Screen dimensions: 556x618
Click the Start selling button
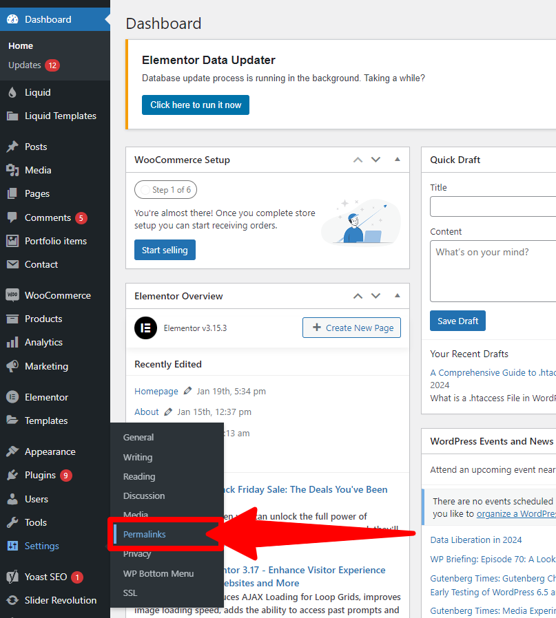click(x=165, y=250)
